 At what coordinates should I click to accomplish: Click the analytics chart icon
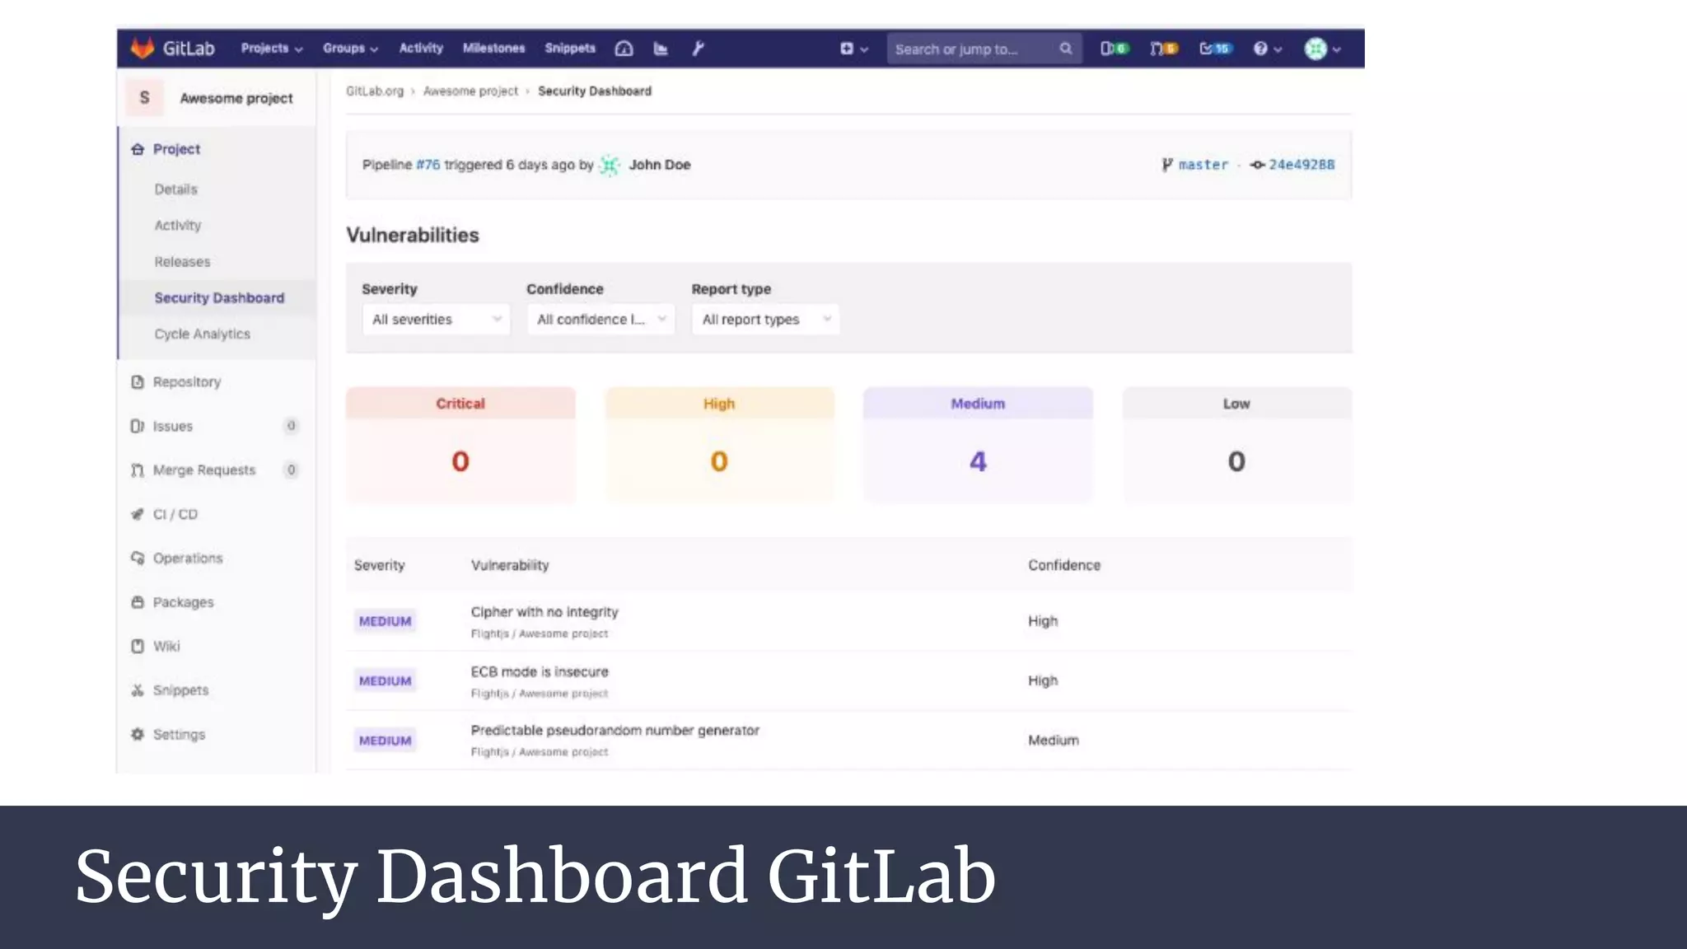pyautogui.click(x=661, y=49)
